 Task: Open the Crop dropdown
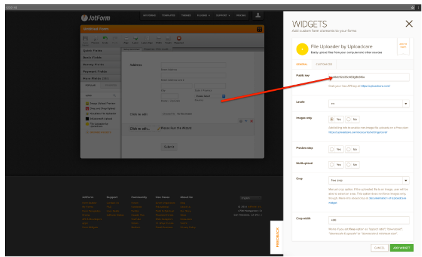(x=369, y=181)
